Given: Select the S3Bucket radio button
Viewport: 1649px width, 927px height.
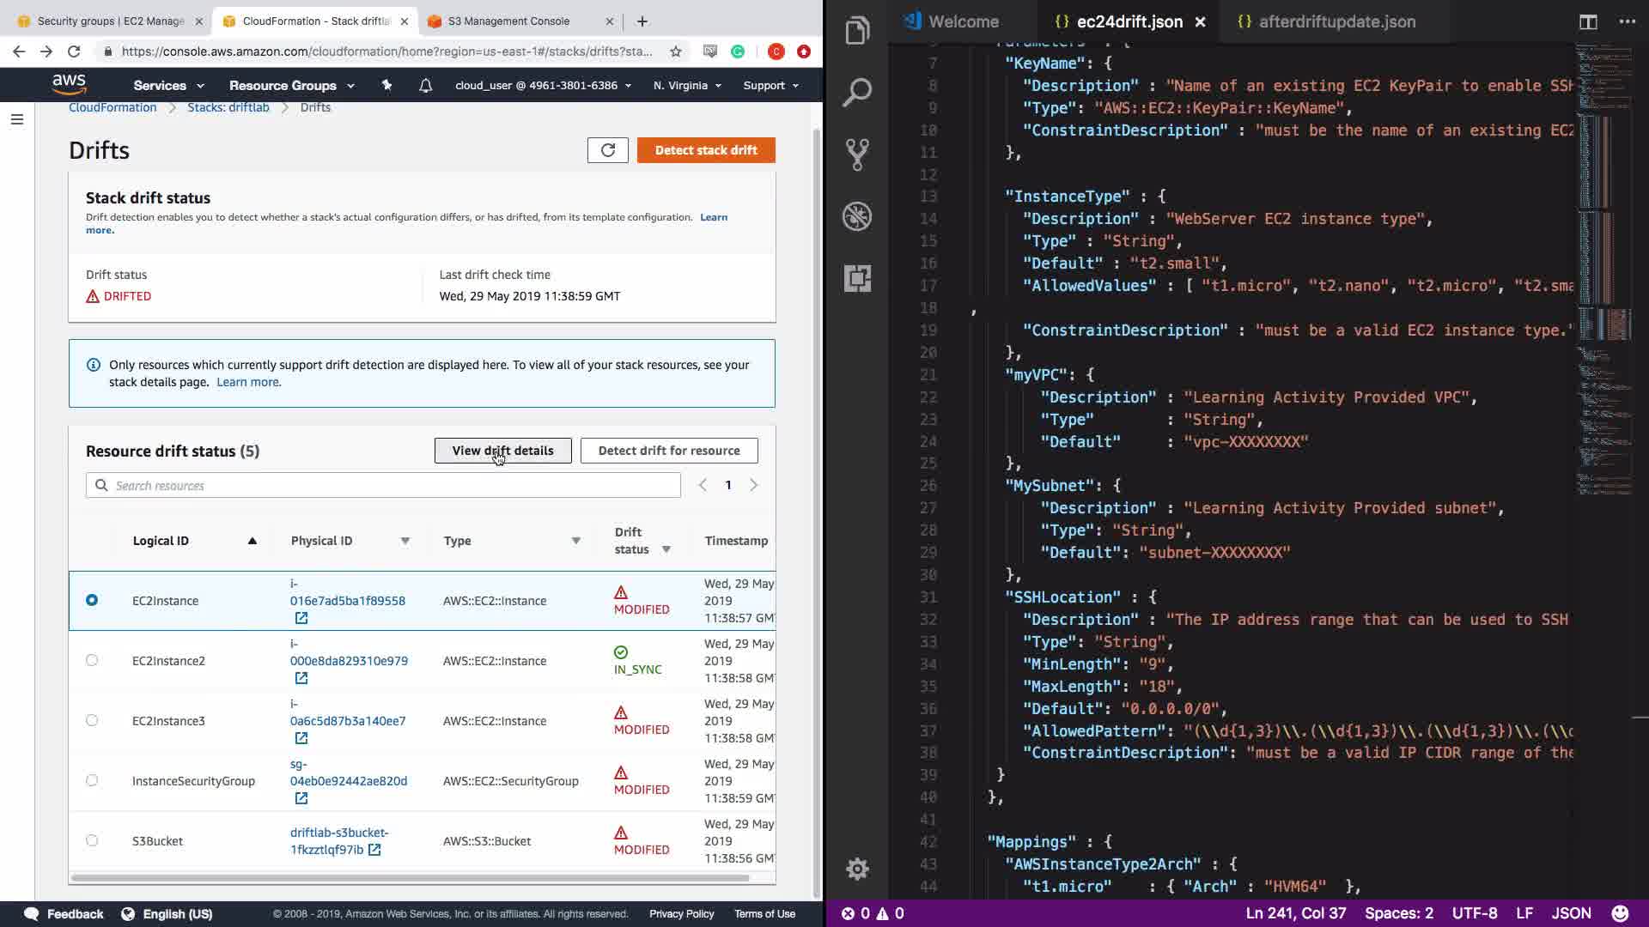Looking at the screenshot, I should click(92, 840).
